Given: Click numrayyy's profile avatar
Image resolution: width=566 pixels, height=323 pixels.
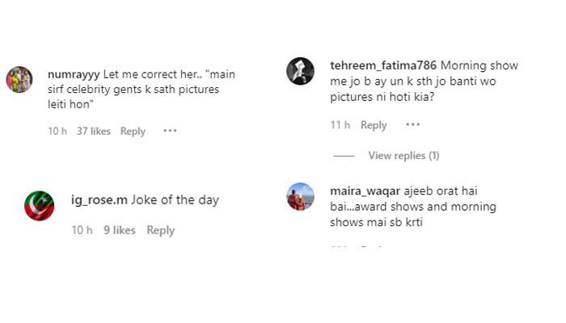Looking at the screenshot, I should (19, 79).
